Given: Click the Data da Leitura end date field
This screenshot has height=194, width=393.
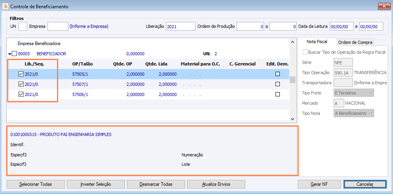Looking at the screenshot, I should tap(371, 26).
